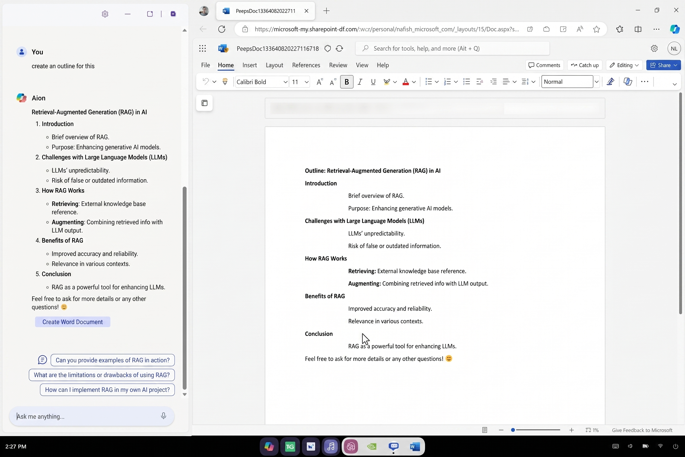Expand the font name dropdown
Image resolution: width=685 pixels, height=457 pixels.
pyautogui.click(x=285, y=82)
